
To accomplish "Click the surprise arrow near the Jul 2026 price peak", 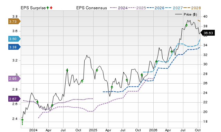I will tap(186, 25).
